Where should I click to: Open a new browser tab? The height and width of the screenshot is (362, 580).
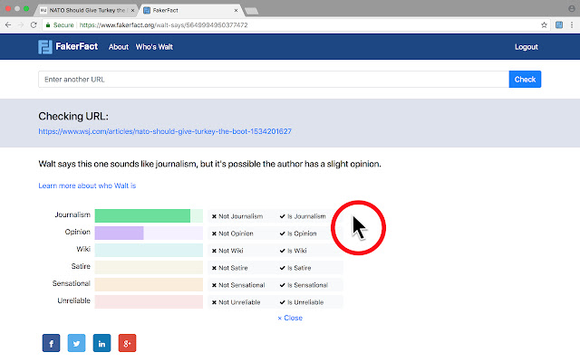(252, 11)
